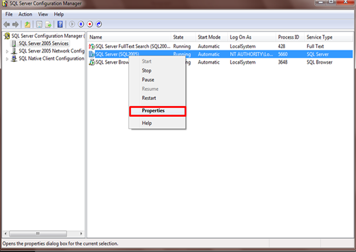Image resolution: width=356 pixels, height=252 pixels.
Task: Pause the service using toolbar pause icon
Action: 81,24
